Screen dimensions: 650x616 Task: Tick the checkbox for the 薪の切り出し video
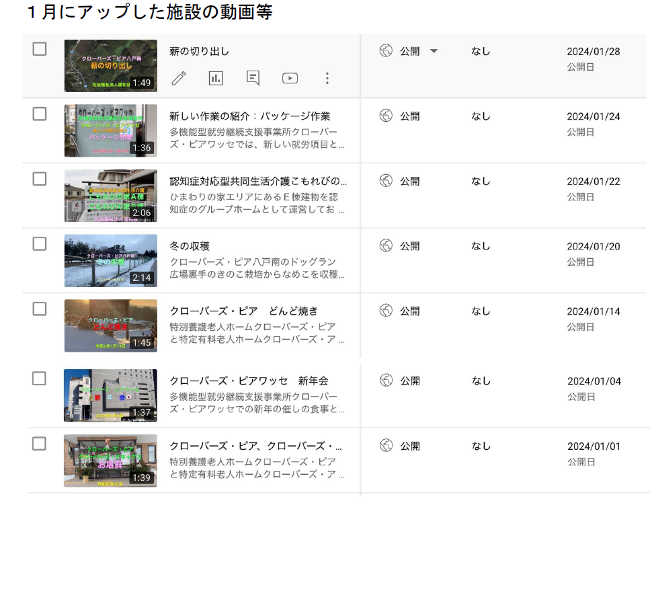pyautogui.click(x=40, y=49)
